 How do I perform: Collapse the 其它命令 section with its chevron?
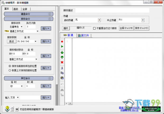tap(49, 78)
